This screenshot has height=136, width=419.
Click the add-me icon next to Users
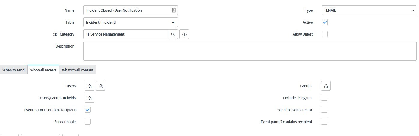click(101, 86)
